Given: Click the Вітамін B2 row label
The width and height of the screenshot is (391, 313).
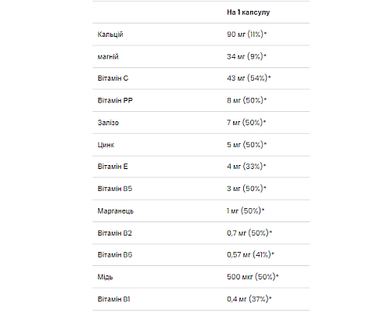Looking at the screenshot, I should (x=115, y=233).
